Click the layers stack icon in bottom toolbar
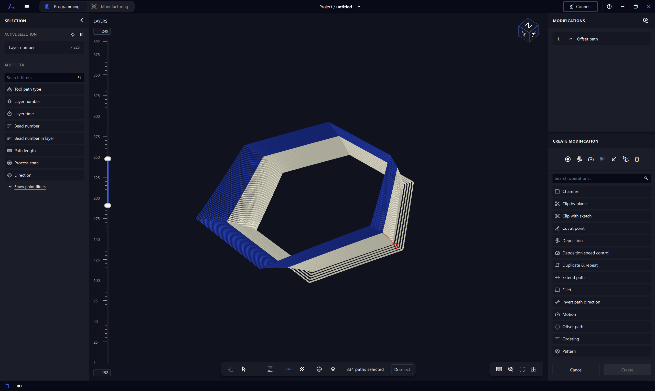 pyautogui.click(x=333, y=369)
